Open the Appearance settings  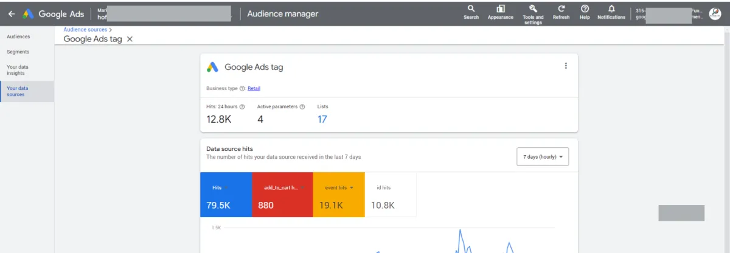[501, 12]
